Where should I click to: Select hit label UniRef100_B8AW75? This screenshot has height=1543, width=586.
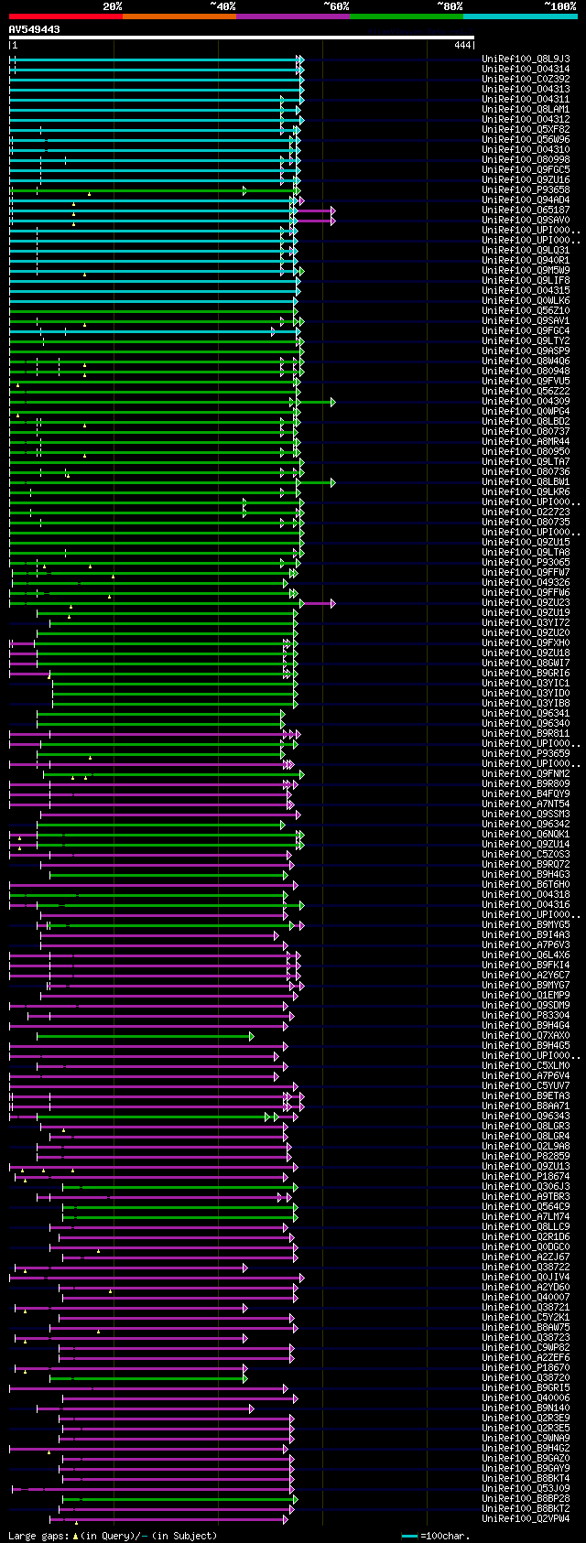(526, 1328)
